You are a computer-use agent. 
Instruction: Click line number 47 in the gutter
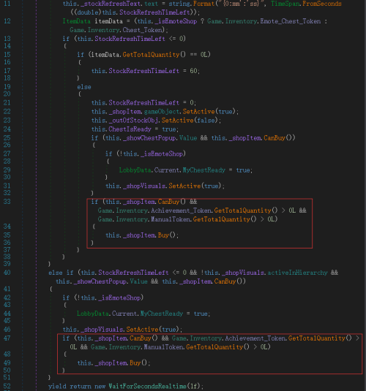click(7, 338)
